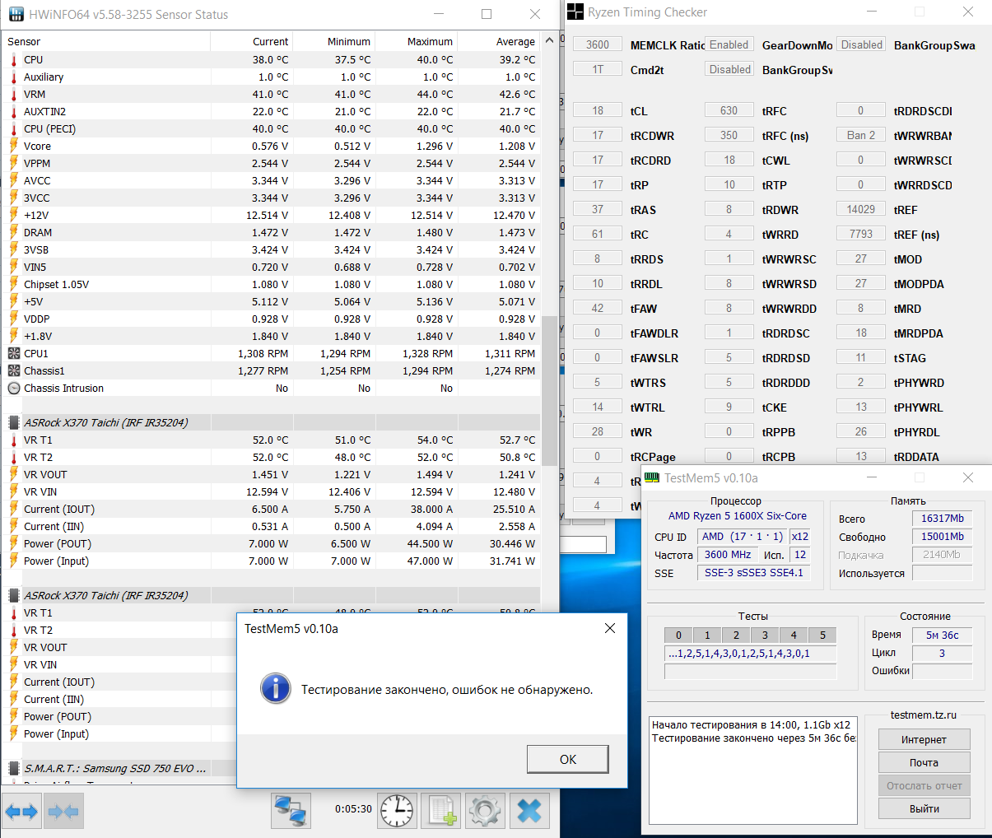Click the Интернет button in TestMem5

click(924, 739)
